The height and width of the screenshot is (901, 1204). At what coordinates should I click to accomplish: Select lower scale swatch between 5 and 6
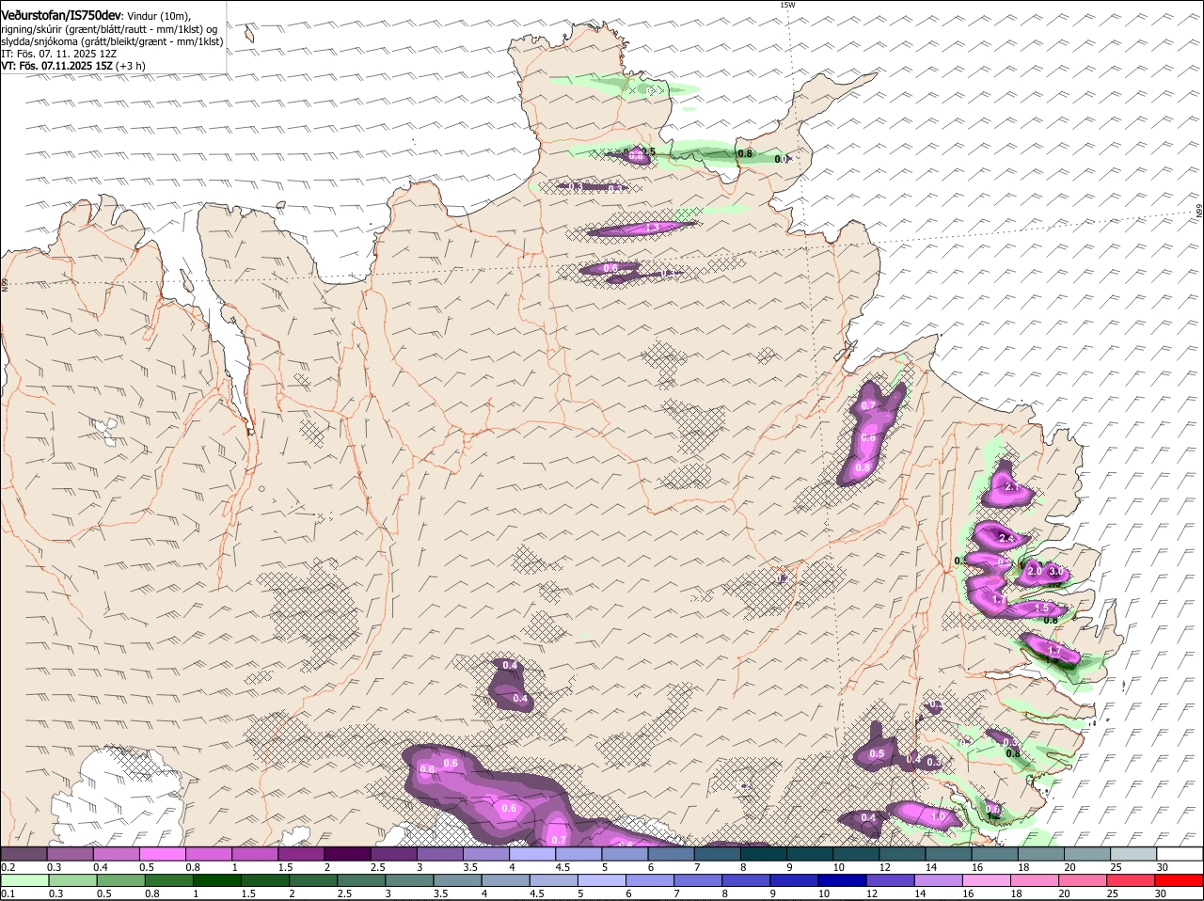coord(602,881)
